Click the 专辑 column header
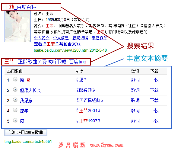Viewport: 181px width, 148px height. pyautogui.click(x=79, y=71)
